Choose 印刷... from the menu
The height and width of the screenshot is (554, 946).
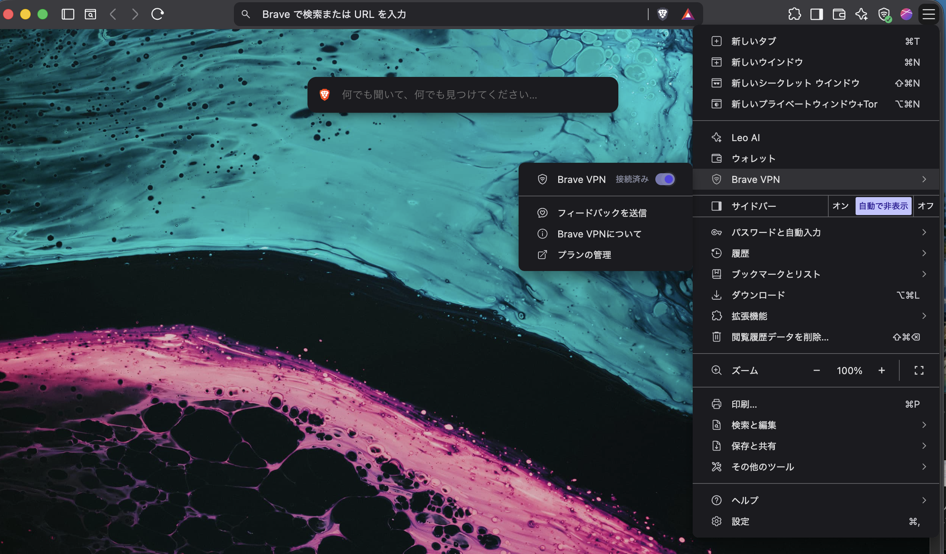tap(816, 404)
